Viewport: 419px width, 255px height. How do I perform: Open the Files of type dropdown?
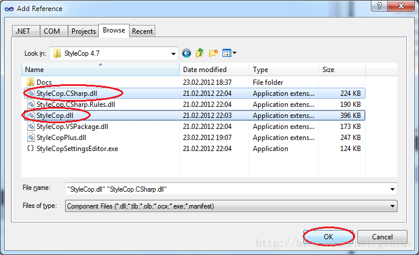[x=231, y=206]
